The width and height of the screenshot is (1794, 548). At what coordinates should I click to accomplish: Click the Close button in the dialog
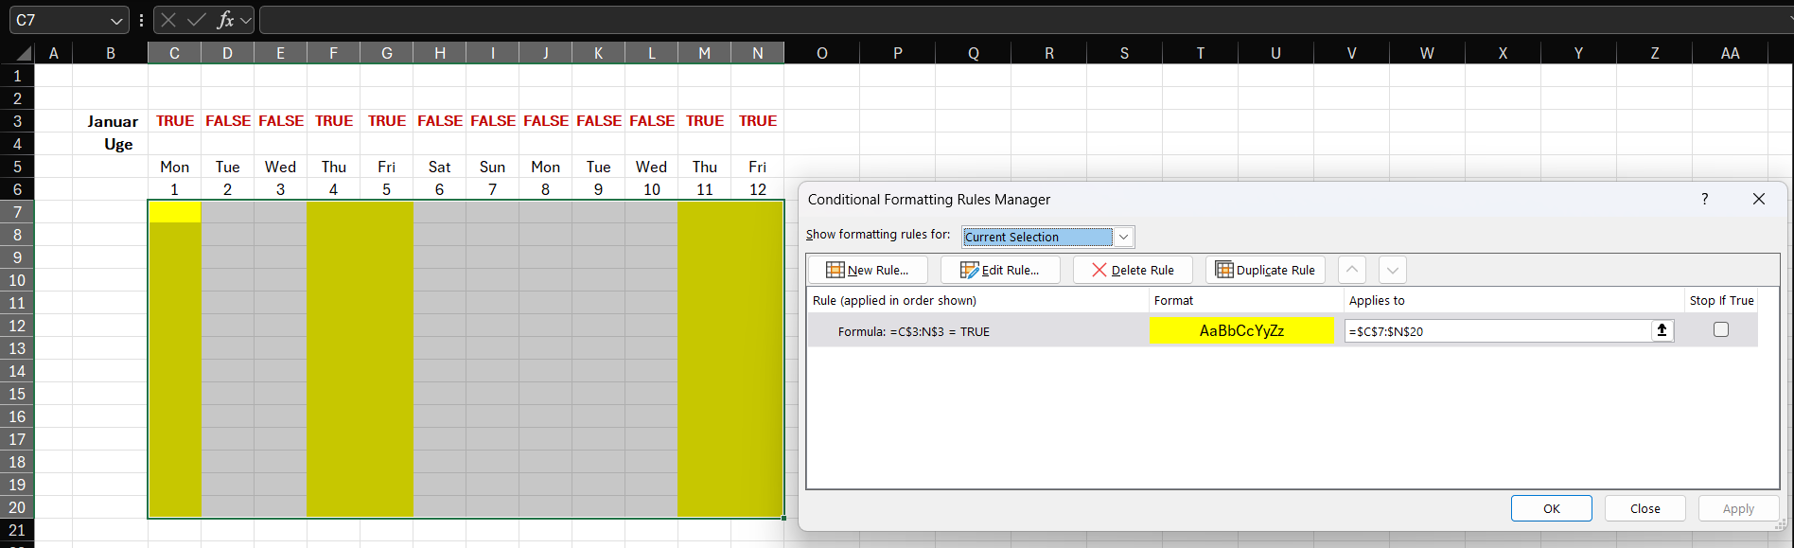(1645, 508)
